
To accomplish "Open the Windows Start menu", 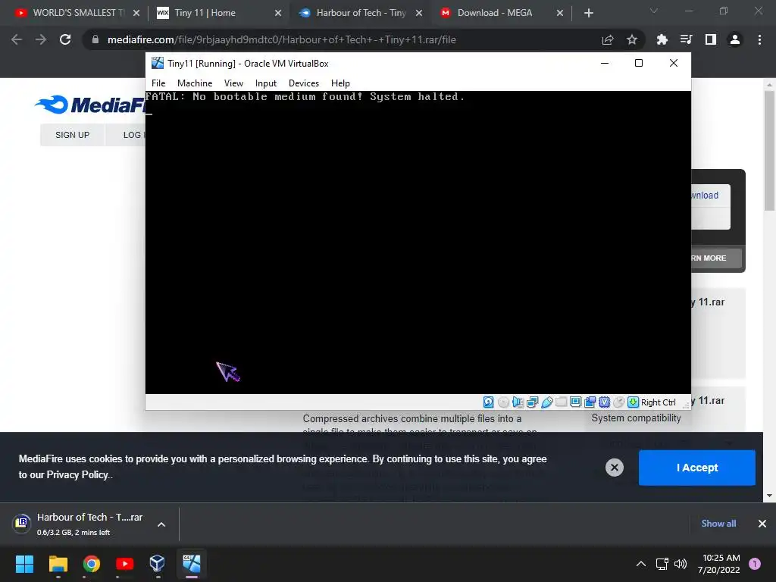I will (x=24, y=564).
